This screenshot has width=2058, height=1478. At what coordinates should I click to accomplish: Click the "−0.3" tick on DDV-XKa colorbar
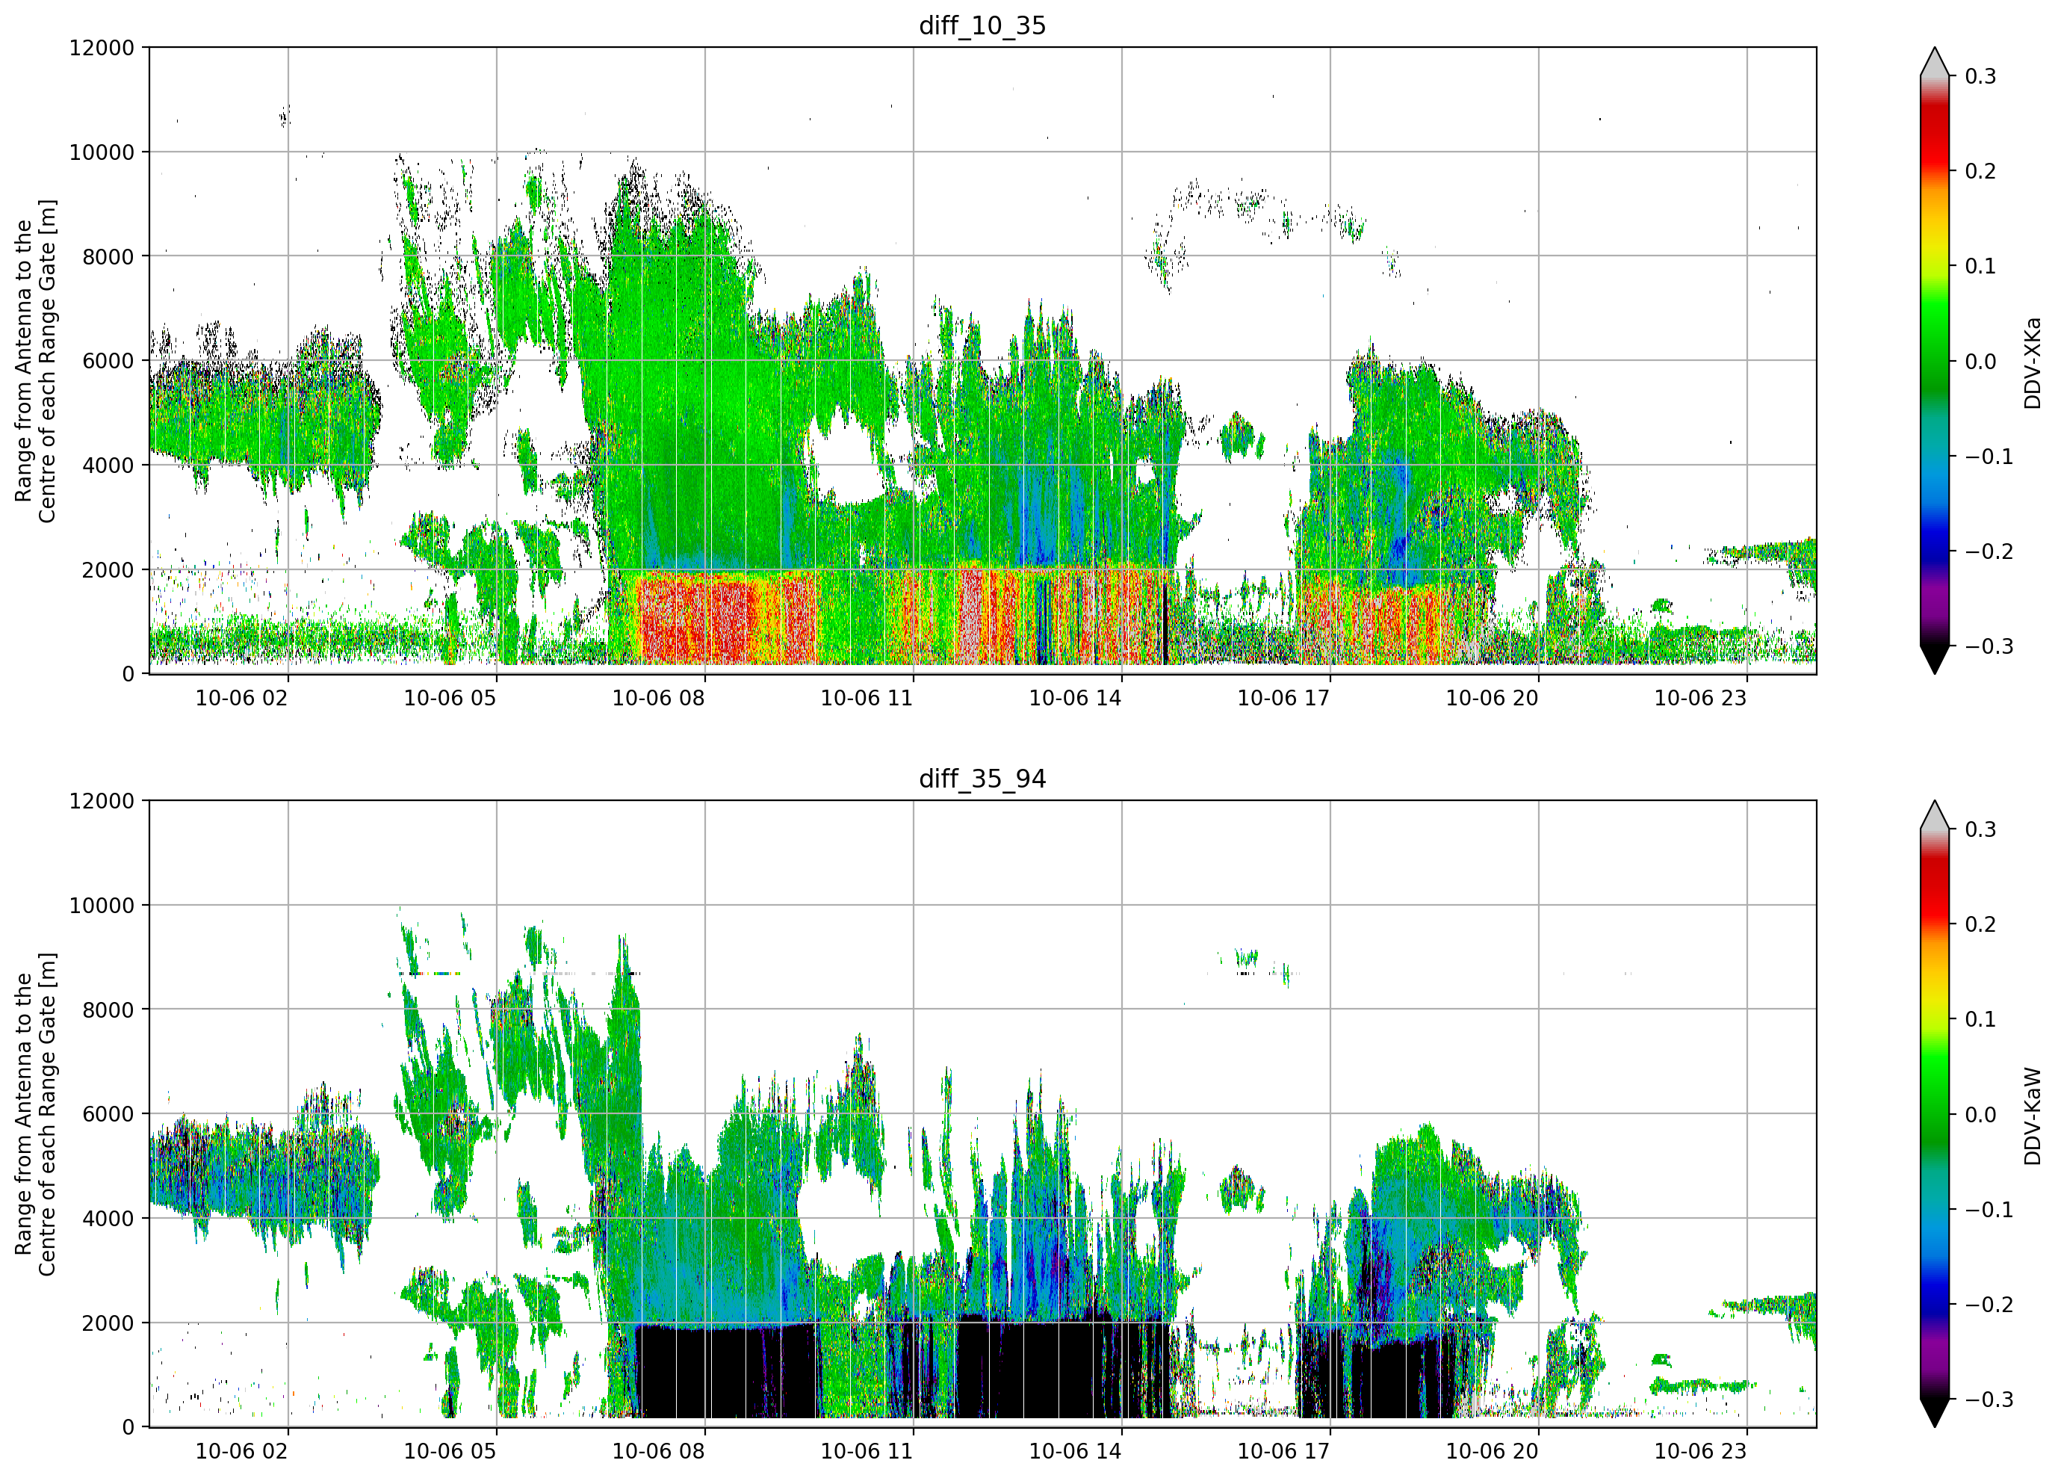(x=1989, y=646)
